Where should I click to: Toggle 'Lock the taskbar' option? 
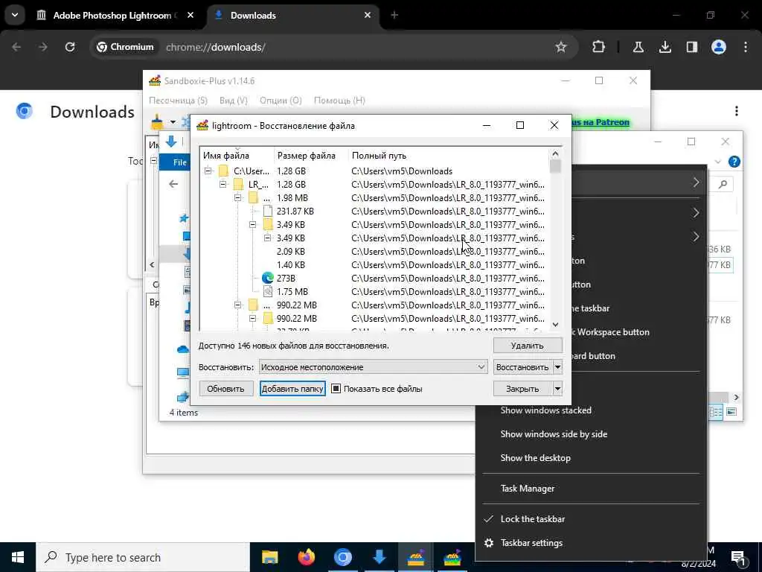pyautogui.click(x=533, y=519)
